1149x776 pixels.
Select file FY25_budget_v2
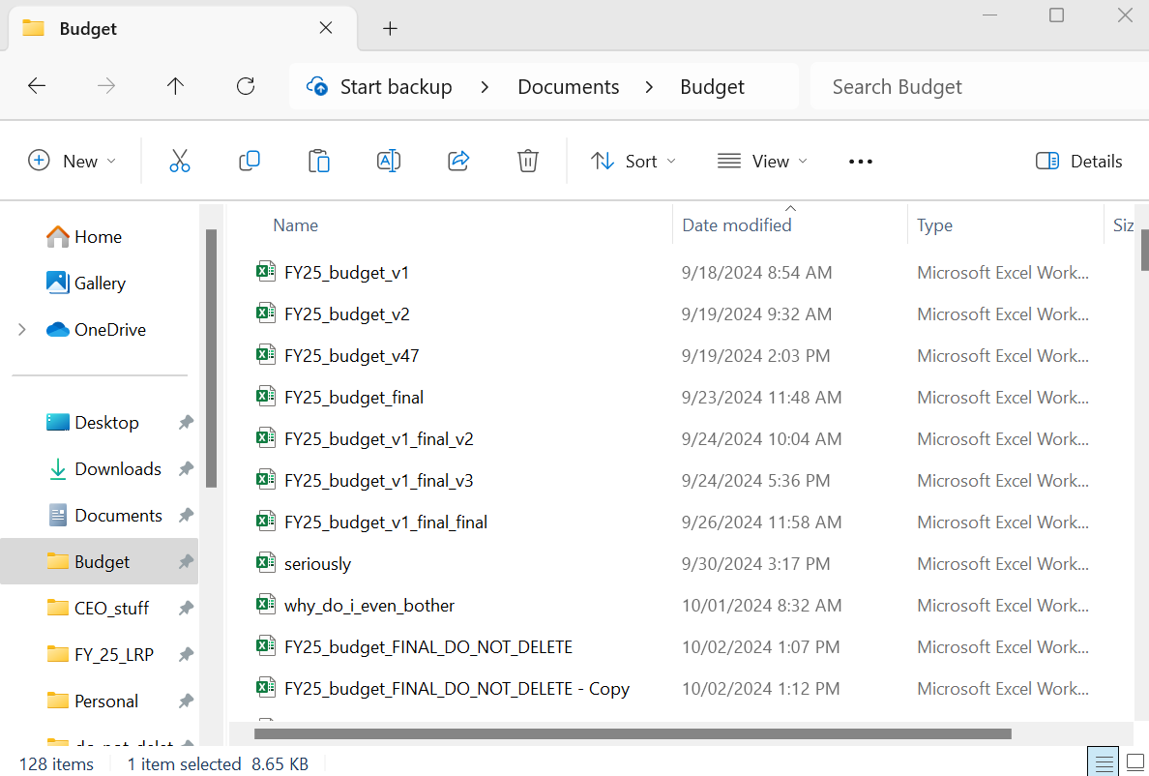(x=346, y=313)
